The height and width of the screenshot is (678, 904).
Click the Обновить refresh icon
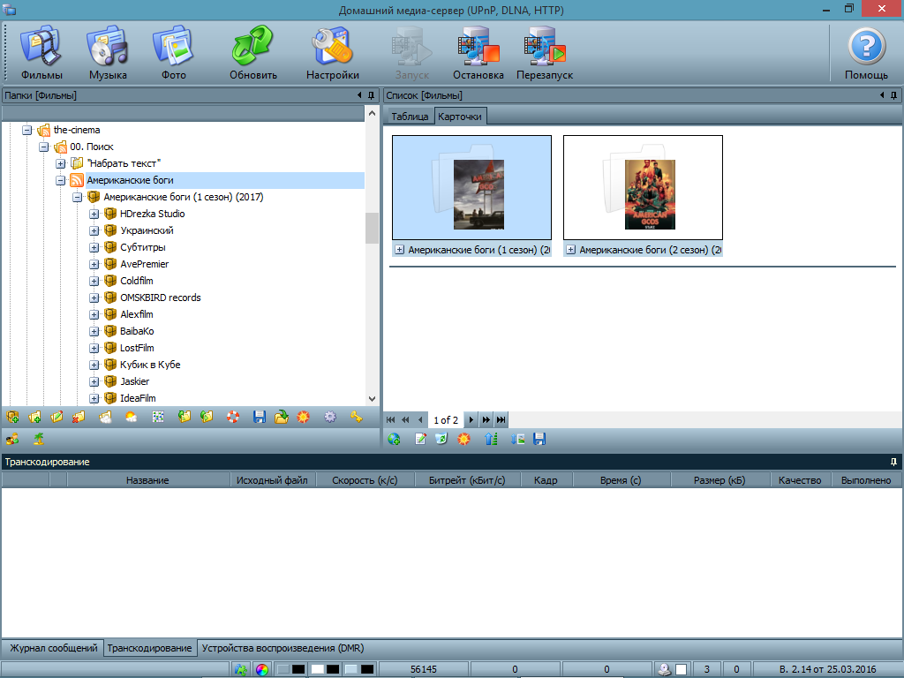[253, 51]
